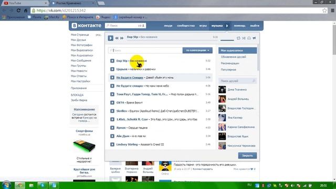Focus the 'Поиск друзей' friend search field
The image size is (336, 189).
click(237, 81)
